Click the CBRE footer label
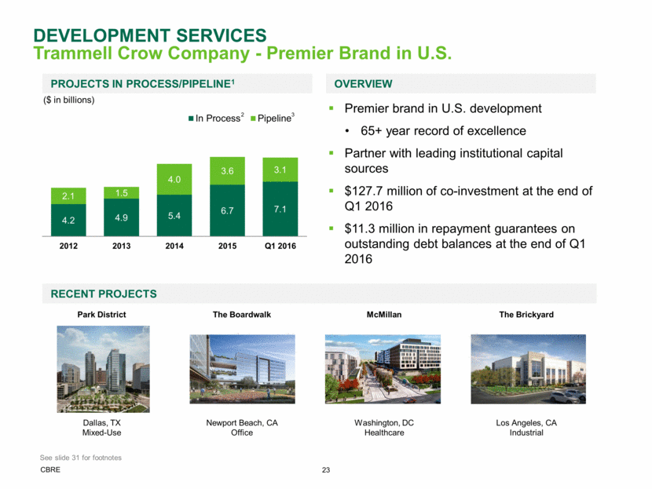This screenshot has height=489, width=652. (x=52, y=471)
